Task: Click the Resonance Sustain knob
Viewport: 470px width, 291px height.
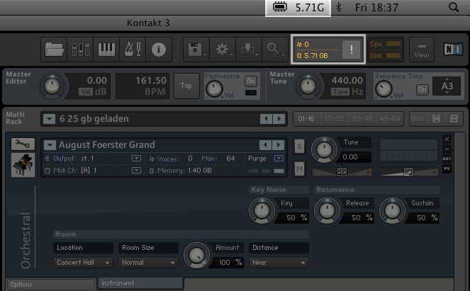Action: point(392,211)
